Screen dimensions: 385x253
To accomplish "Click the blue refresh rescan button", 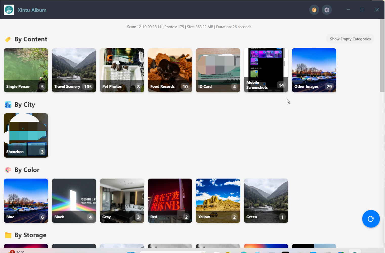I will click(x=371, y=219).
